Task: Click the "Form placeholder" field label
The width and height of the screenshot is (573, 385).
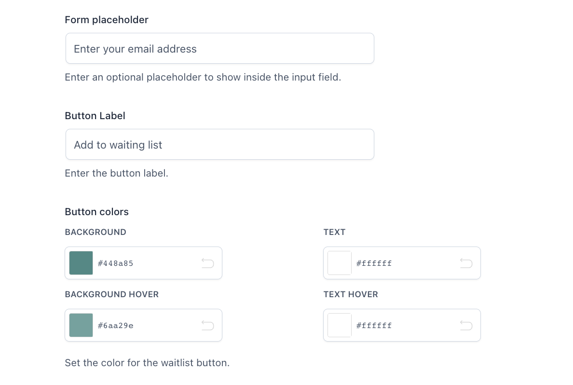Action: (107, 20)
